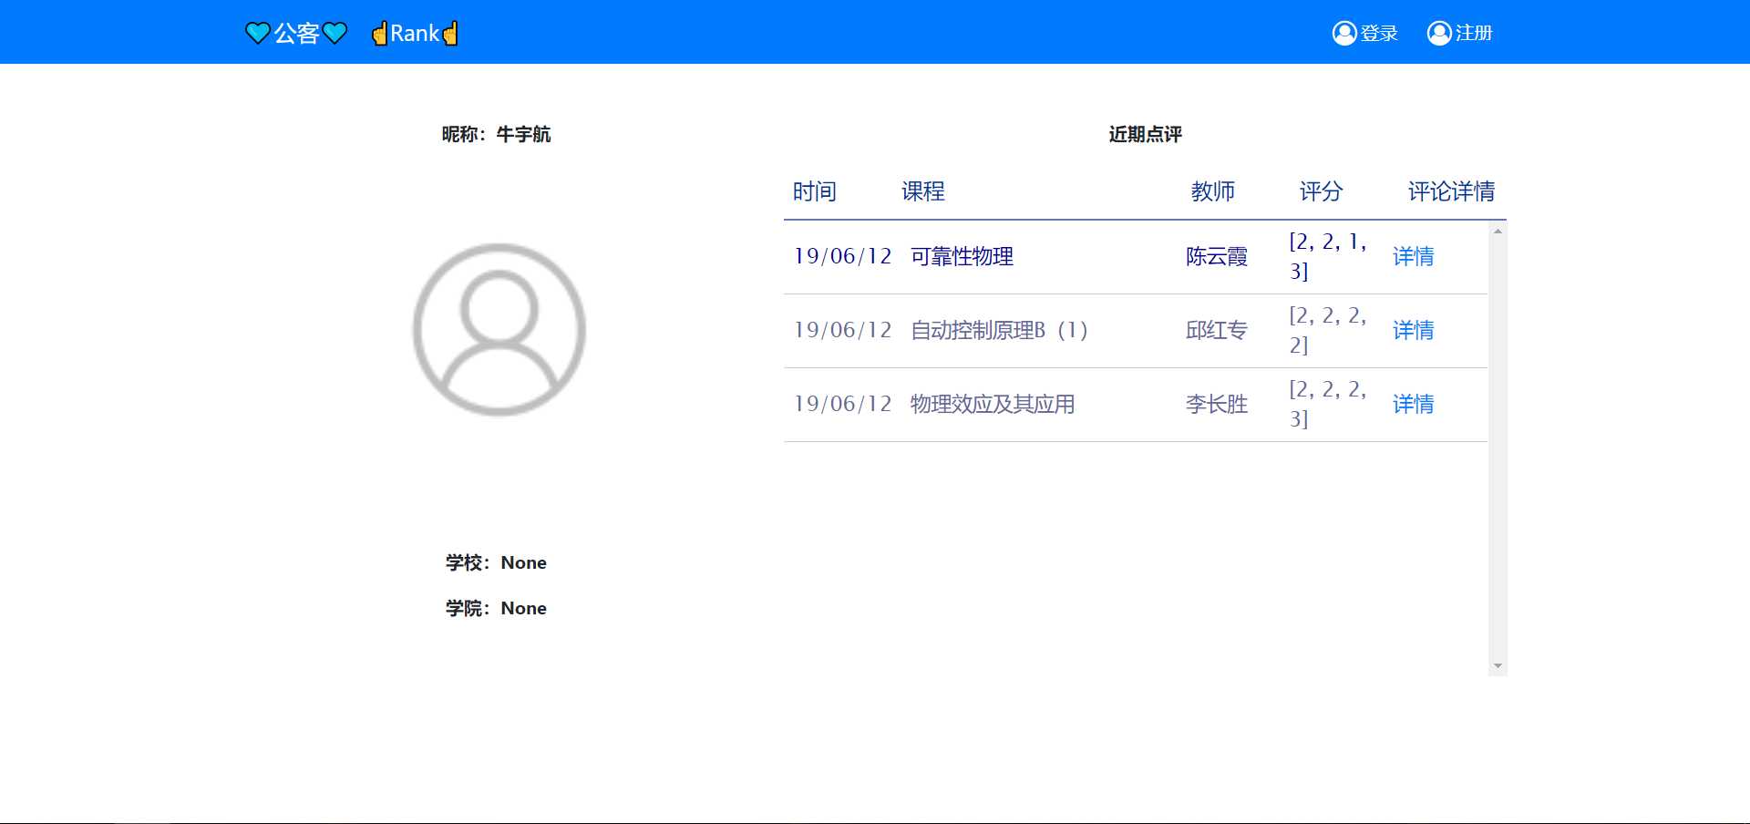This screenshot has width=1750, height=824.
Task: Click the 课程 column header
Action: [x=923, y=191]
